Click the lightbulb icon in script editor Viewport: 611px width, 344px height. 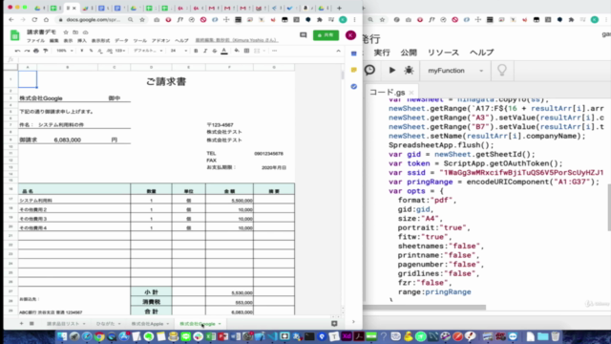click(x=502, y=70)
